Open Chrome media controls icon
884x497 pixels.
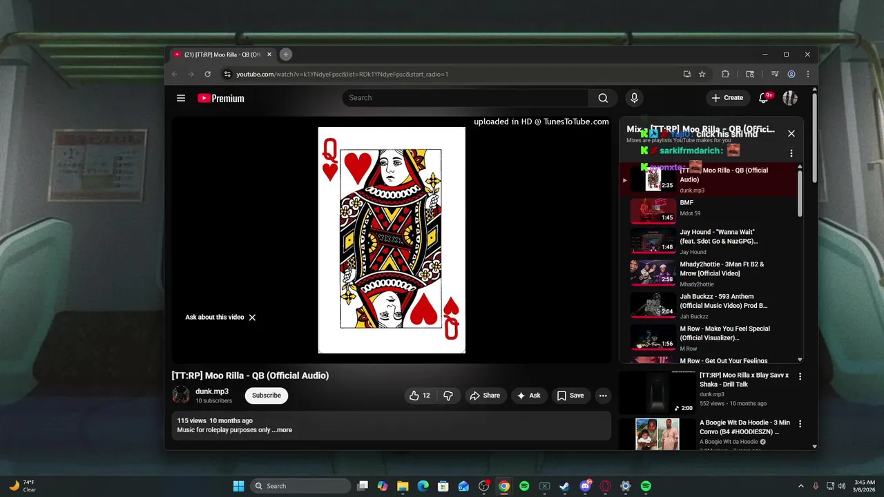(774, 74)
